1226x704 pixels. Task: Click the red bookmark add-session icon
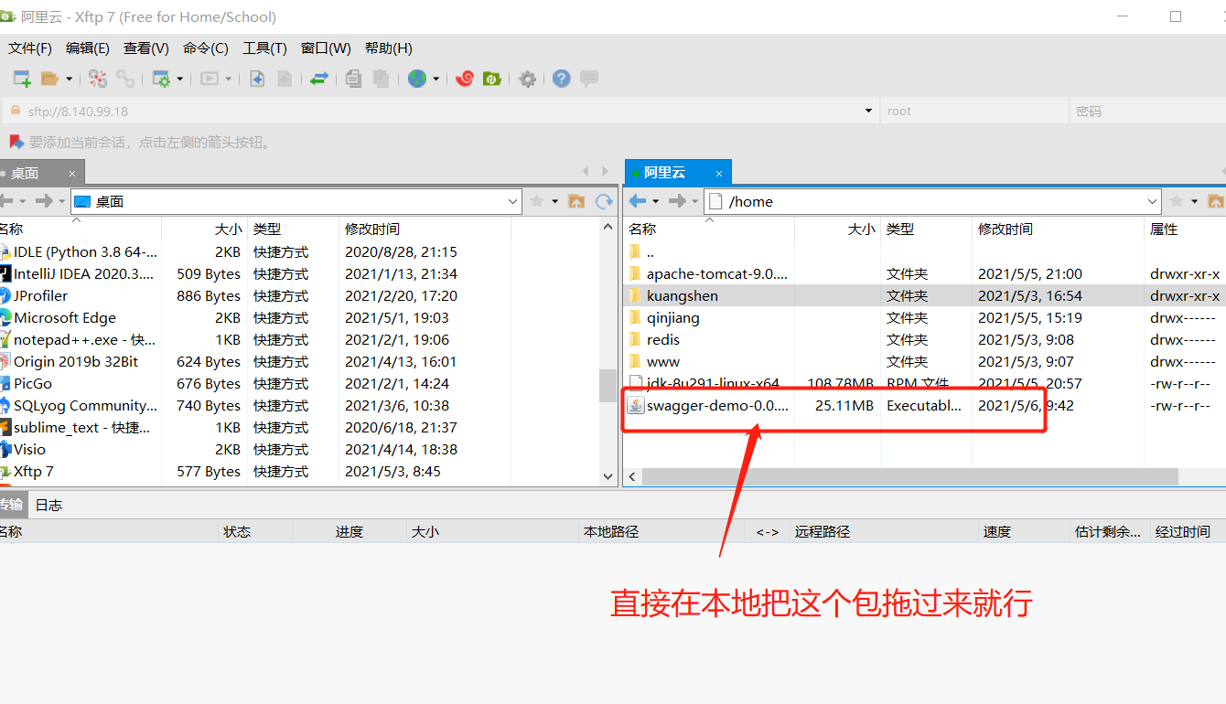(x=16, y=142)
